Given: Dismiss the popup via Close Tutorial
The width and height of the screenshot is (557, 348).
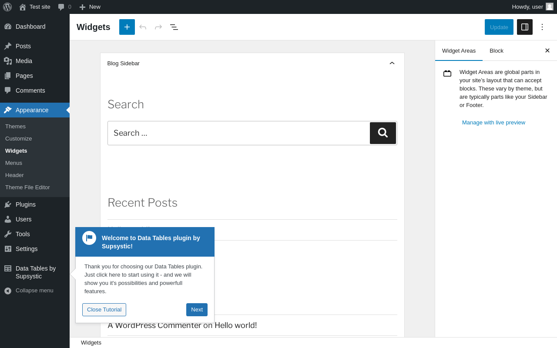Looking at the screenshot, I should (104, 310).
